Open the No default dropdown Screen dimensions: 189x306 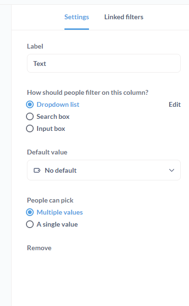[x=104, y=170]
